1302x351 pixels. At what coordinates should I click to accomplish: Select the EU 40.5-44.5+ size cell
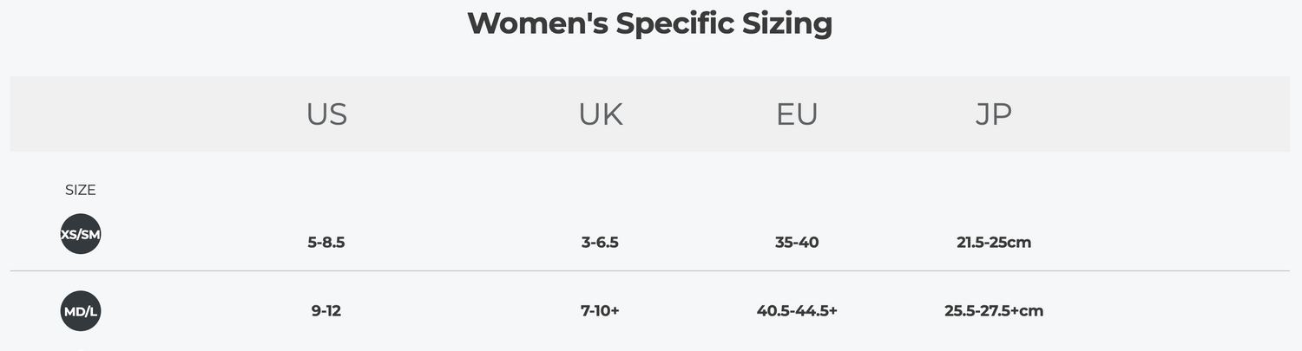coord(797,310)
